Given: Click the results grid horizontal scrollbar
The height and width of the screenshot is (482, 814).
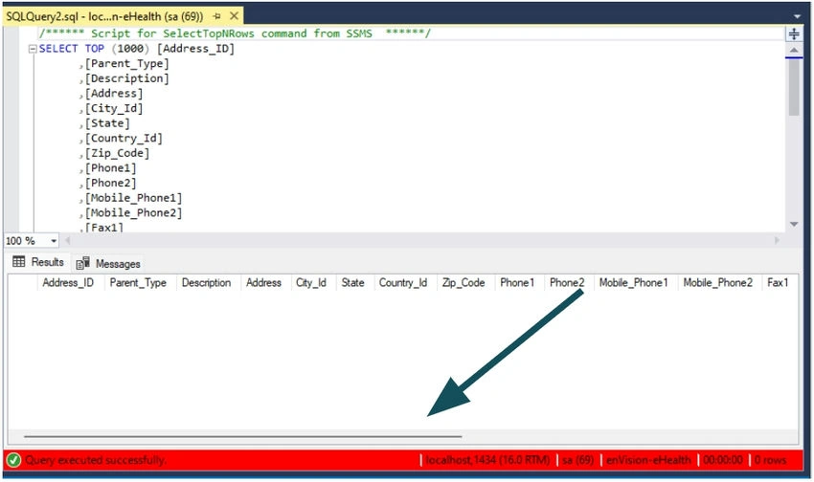Looking at the screenshot, I should (243, 437).
